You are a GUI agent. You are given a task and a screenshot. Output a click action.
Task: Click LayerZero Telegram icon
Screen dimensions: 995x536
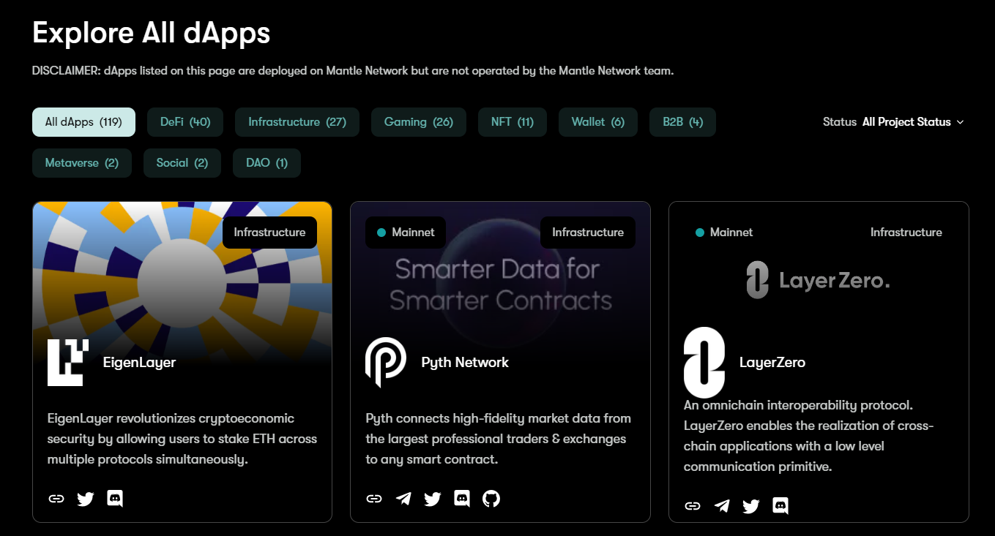[x=722, y=505]
